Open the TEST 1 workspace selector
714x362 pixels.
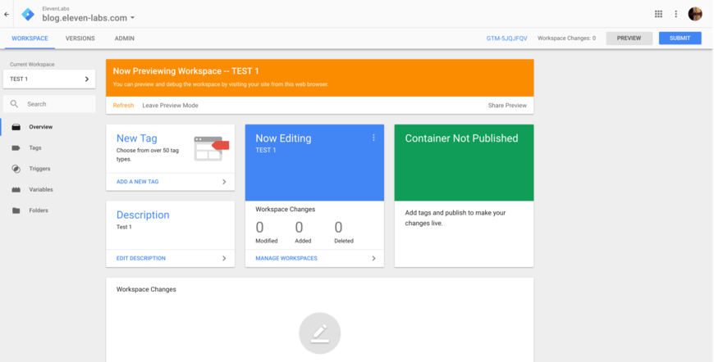[x=49, y=79]
